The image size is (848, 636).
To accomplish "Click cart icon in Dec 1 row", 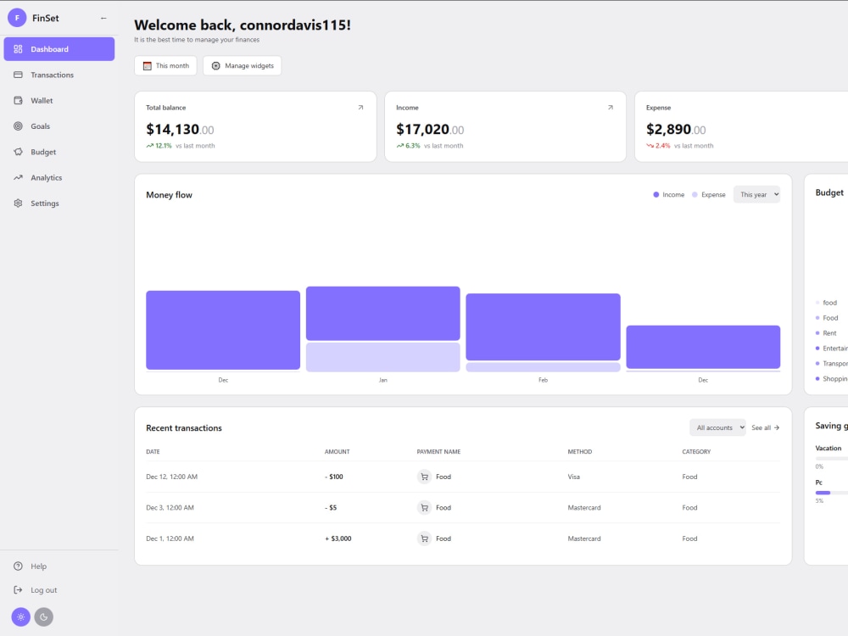I will (425, 538).
